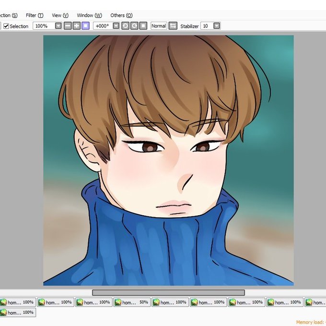Image resolution: width=326 pixels, height=326 pixels.
Task: Open the Window (W) menu
Action: pyautogui.click(x=89, y=15)
